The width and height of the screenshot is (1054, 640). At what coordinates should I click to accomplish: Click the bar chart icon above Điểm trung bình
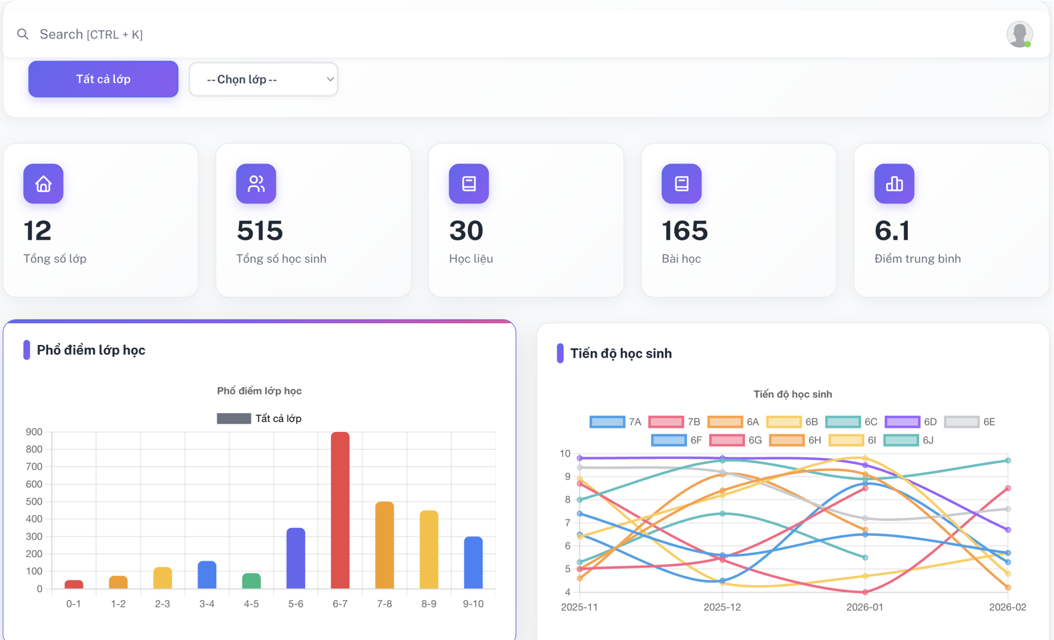pyautogui.click(x=894, y=184)
